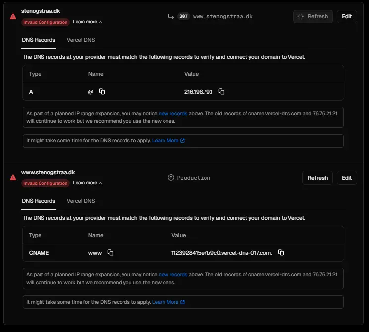Open the new records link in first notice
This screenshot has height=332, width=369.
pos(172,113)
